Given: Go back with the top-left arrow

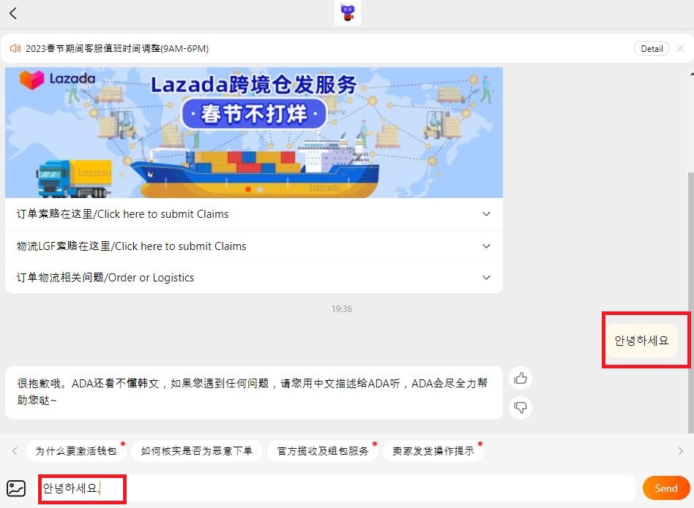Looking at the screenshot, I should [13, 13].
